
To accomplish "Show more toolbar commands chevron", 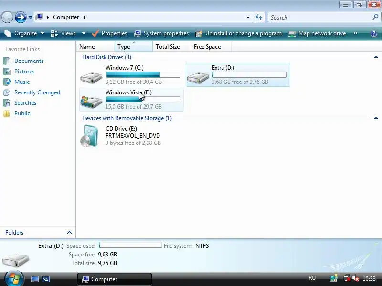I will tap(355, 33).
